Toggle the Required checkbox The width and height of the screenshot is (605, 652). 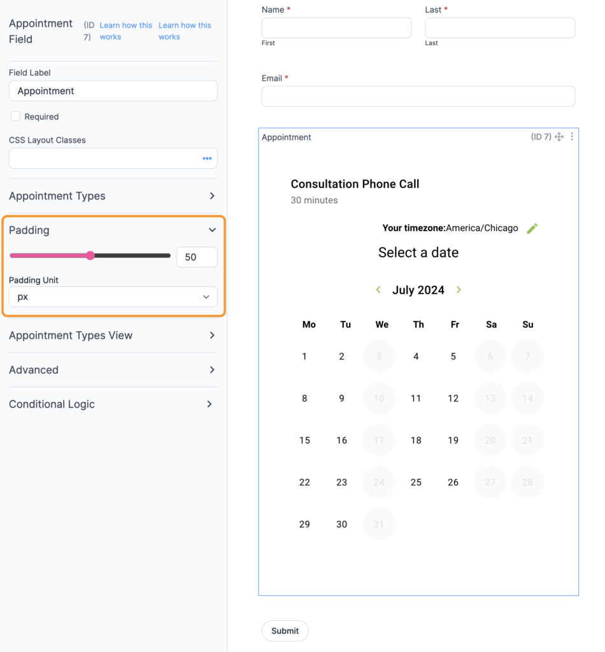tap(15, 117)
